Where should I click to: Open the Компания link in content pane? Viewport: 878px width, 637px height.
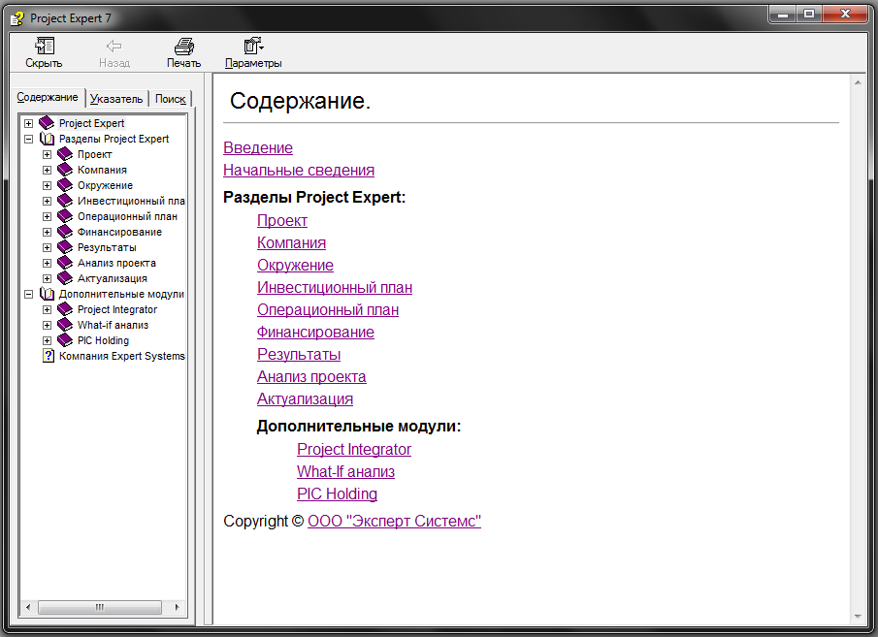(292, 243)
